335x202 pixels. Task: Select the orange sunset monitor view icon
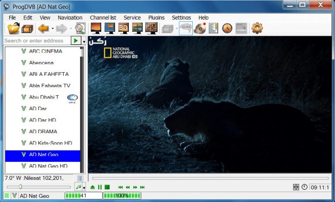[x=96, y=28]
